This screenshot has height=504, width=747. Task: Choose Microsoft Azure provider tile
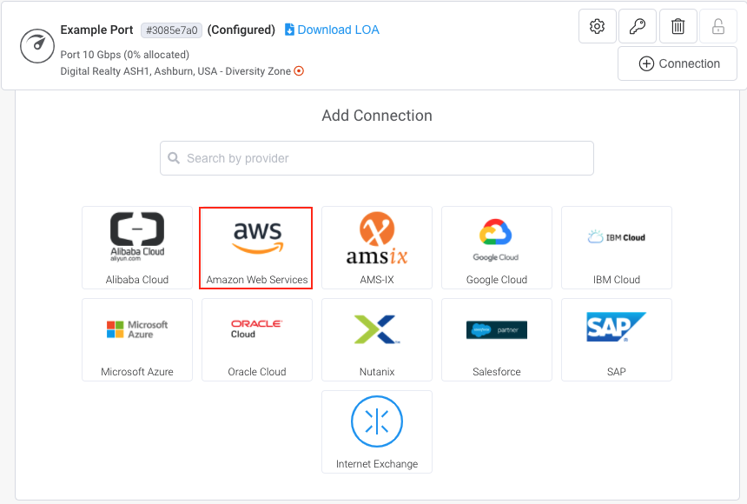tap(137, 340)
